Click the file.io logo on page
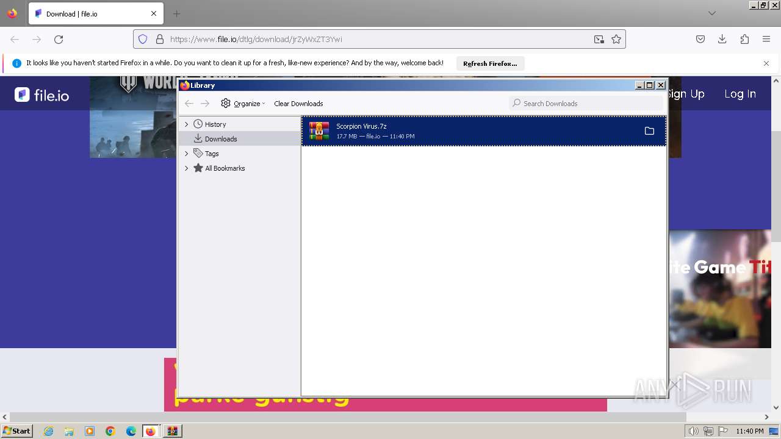 (x=41, y=95)
